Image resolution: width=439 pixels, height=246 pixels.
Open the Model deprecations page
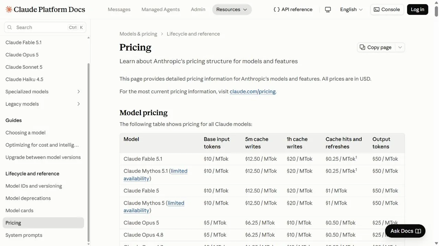tap(28, 198)
